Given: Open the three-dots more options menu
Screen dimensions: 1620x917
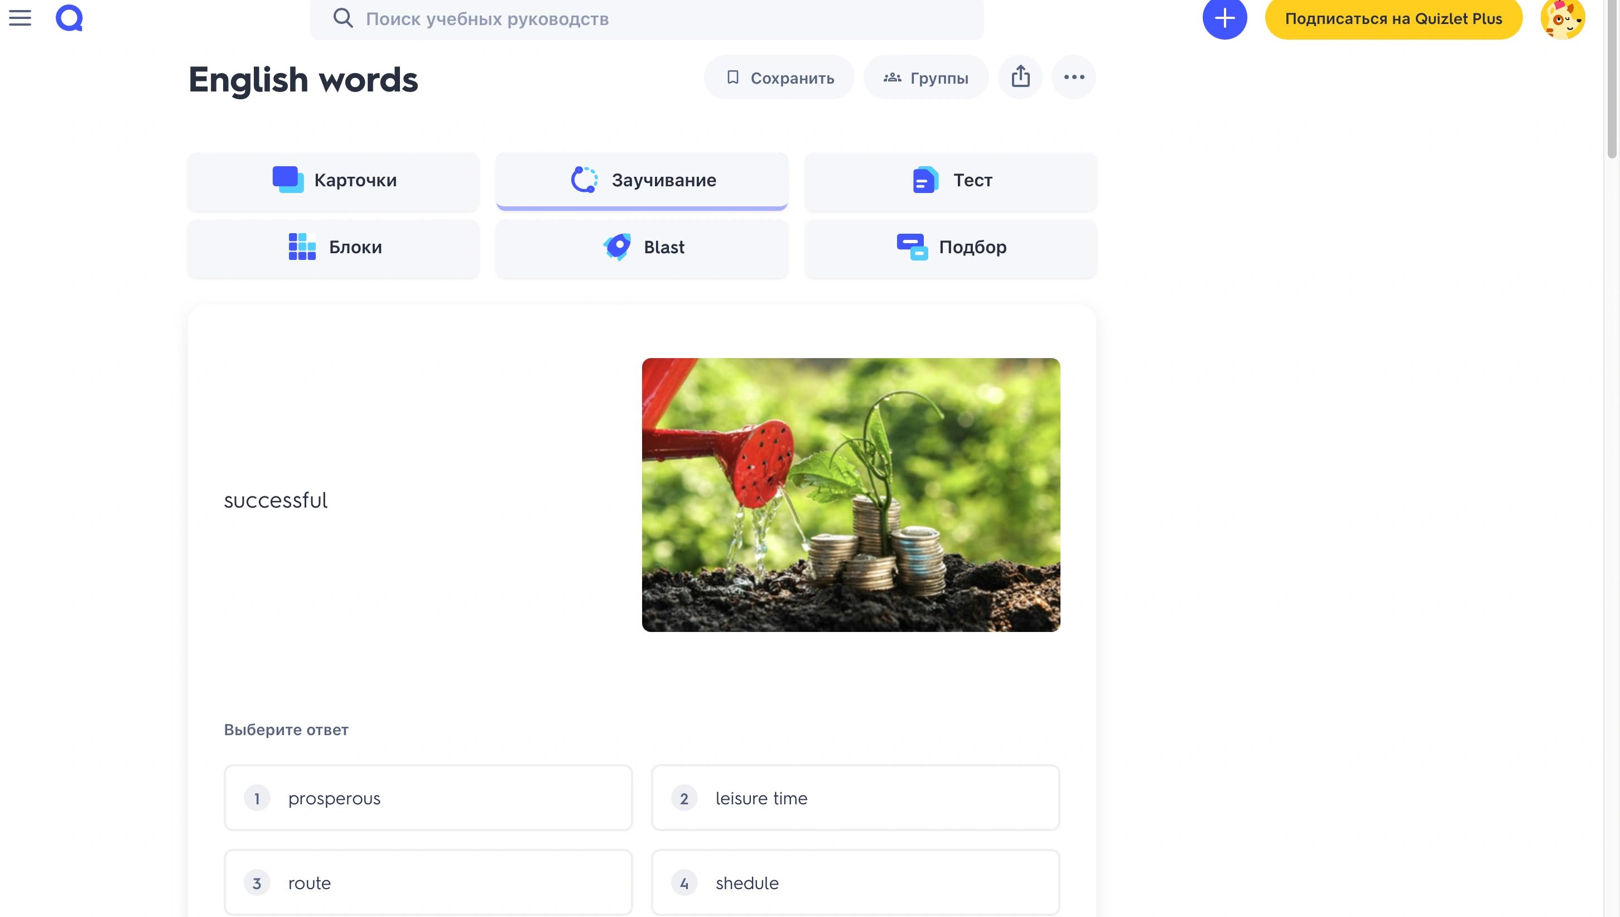Looking at the screenshot, I should coord(1074,77).
